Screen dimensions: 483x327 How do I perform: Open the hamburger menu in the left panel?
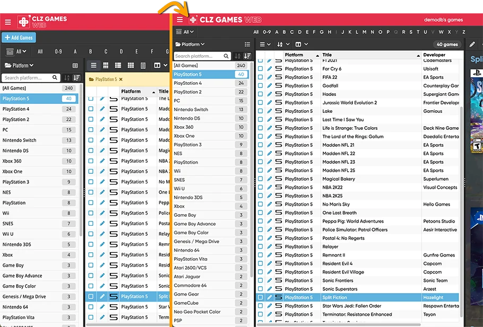[x=8, y=22]
